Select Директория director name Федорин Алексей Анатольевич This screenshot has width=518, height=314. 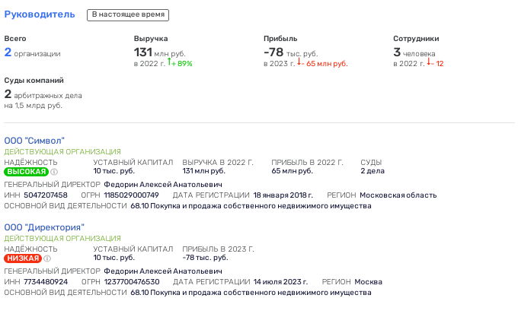163,271
